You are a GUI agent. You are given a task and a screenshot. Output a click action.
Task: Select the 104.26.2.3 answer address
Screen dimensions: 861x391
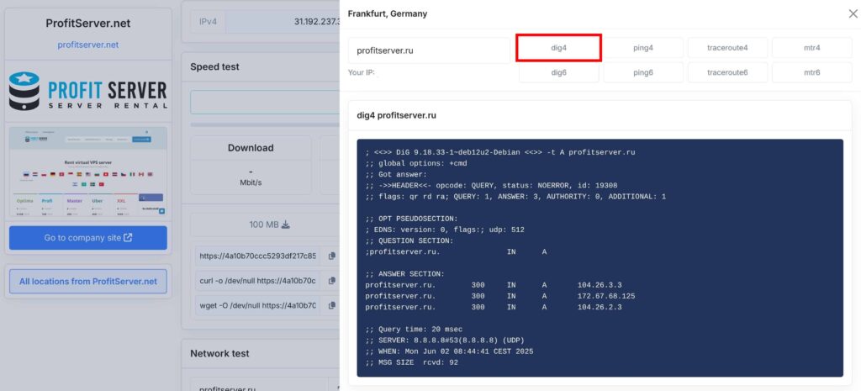pos(599,307)
